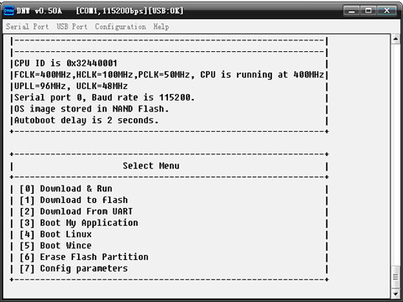Image resolution: width=403 pixels, height=302 pixels.
Task: Open the Configuration menu
Action: pos(120,27)
